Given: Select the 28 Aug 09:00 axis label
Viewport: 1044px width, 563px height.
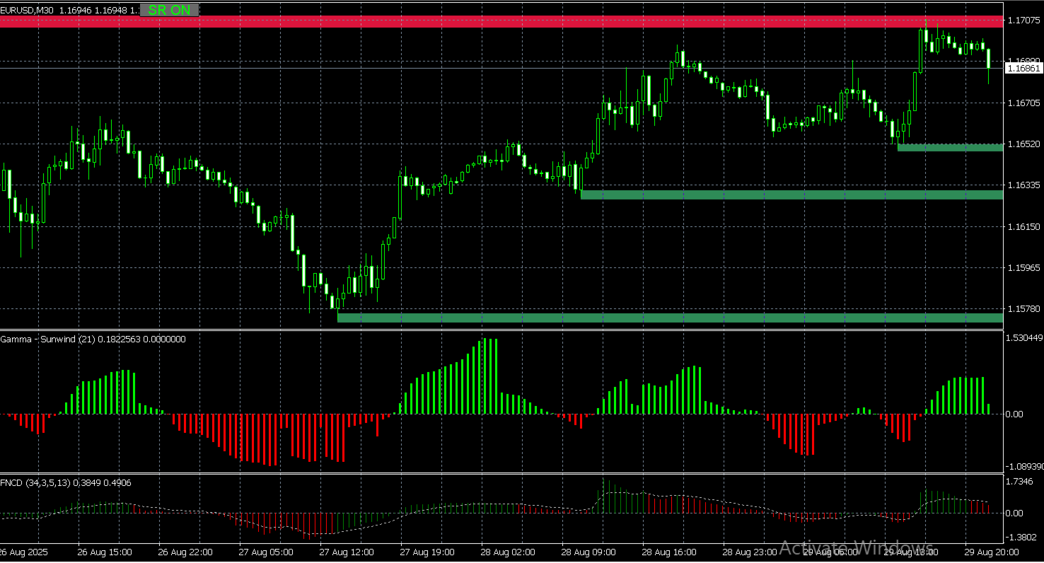Looking at the screenshot, I should pos(588,552).
